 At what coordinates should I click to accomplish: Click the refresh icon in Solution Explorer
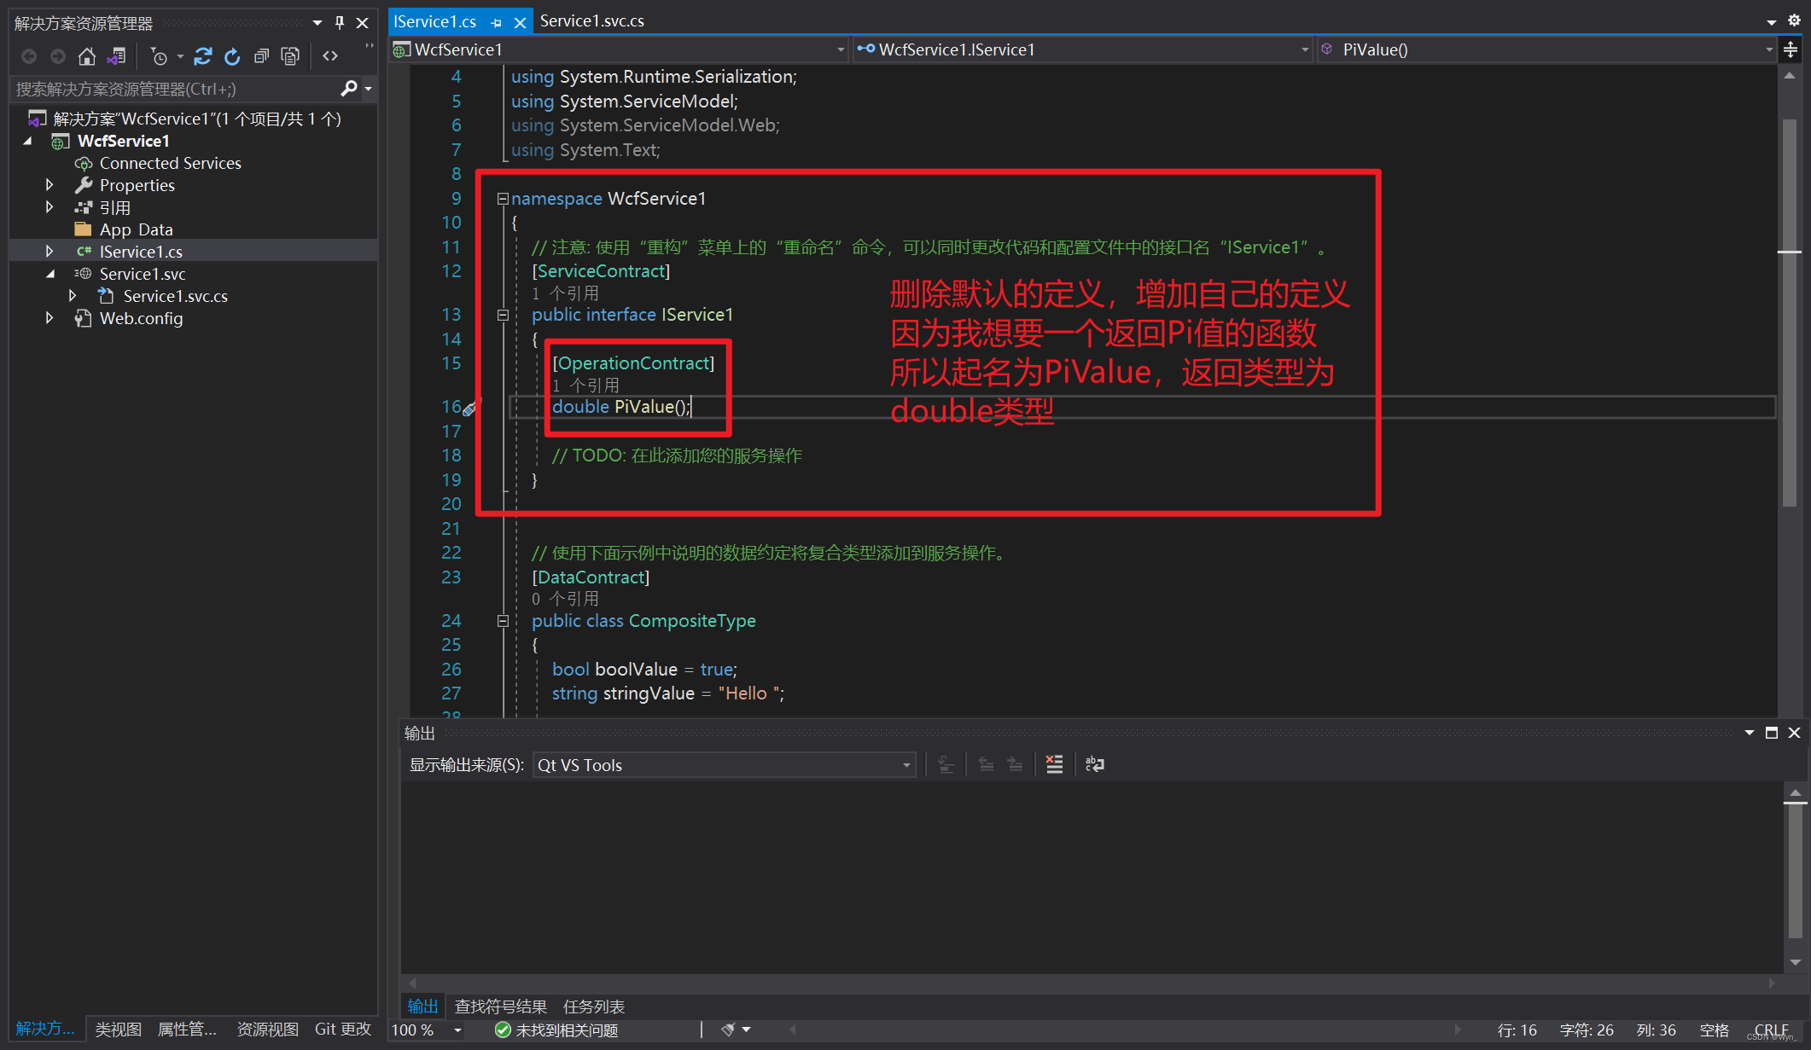click(x=232, y=56)
